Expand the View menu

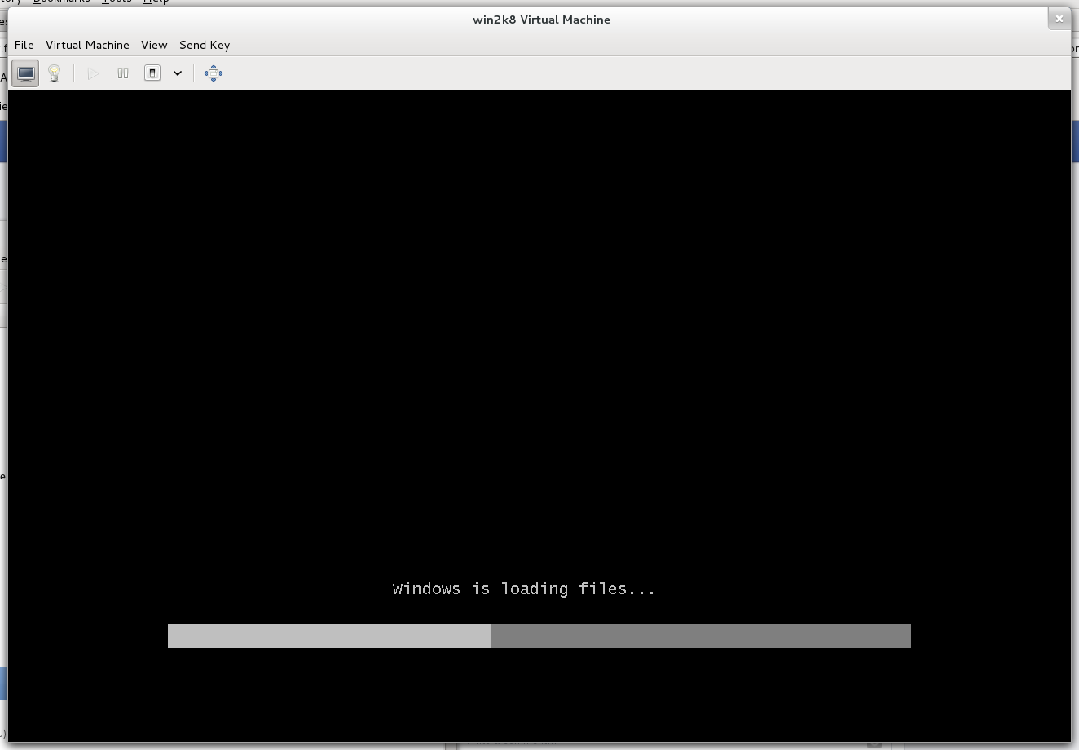click(154, 45)
